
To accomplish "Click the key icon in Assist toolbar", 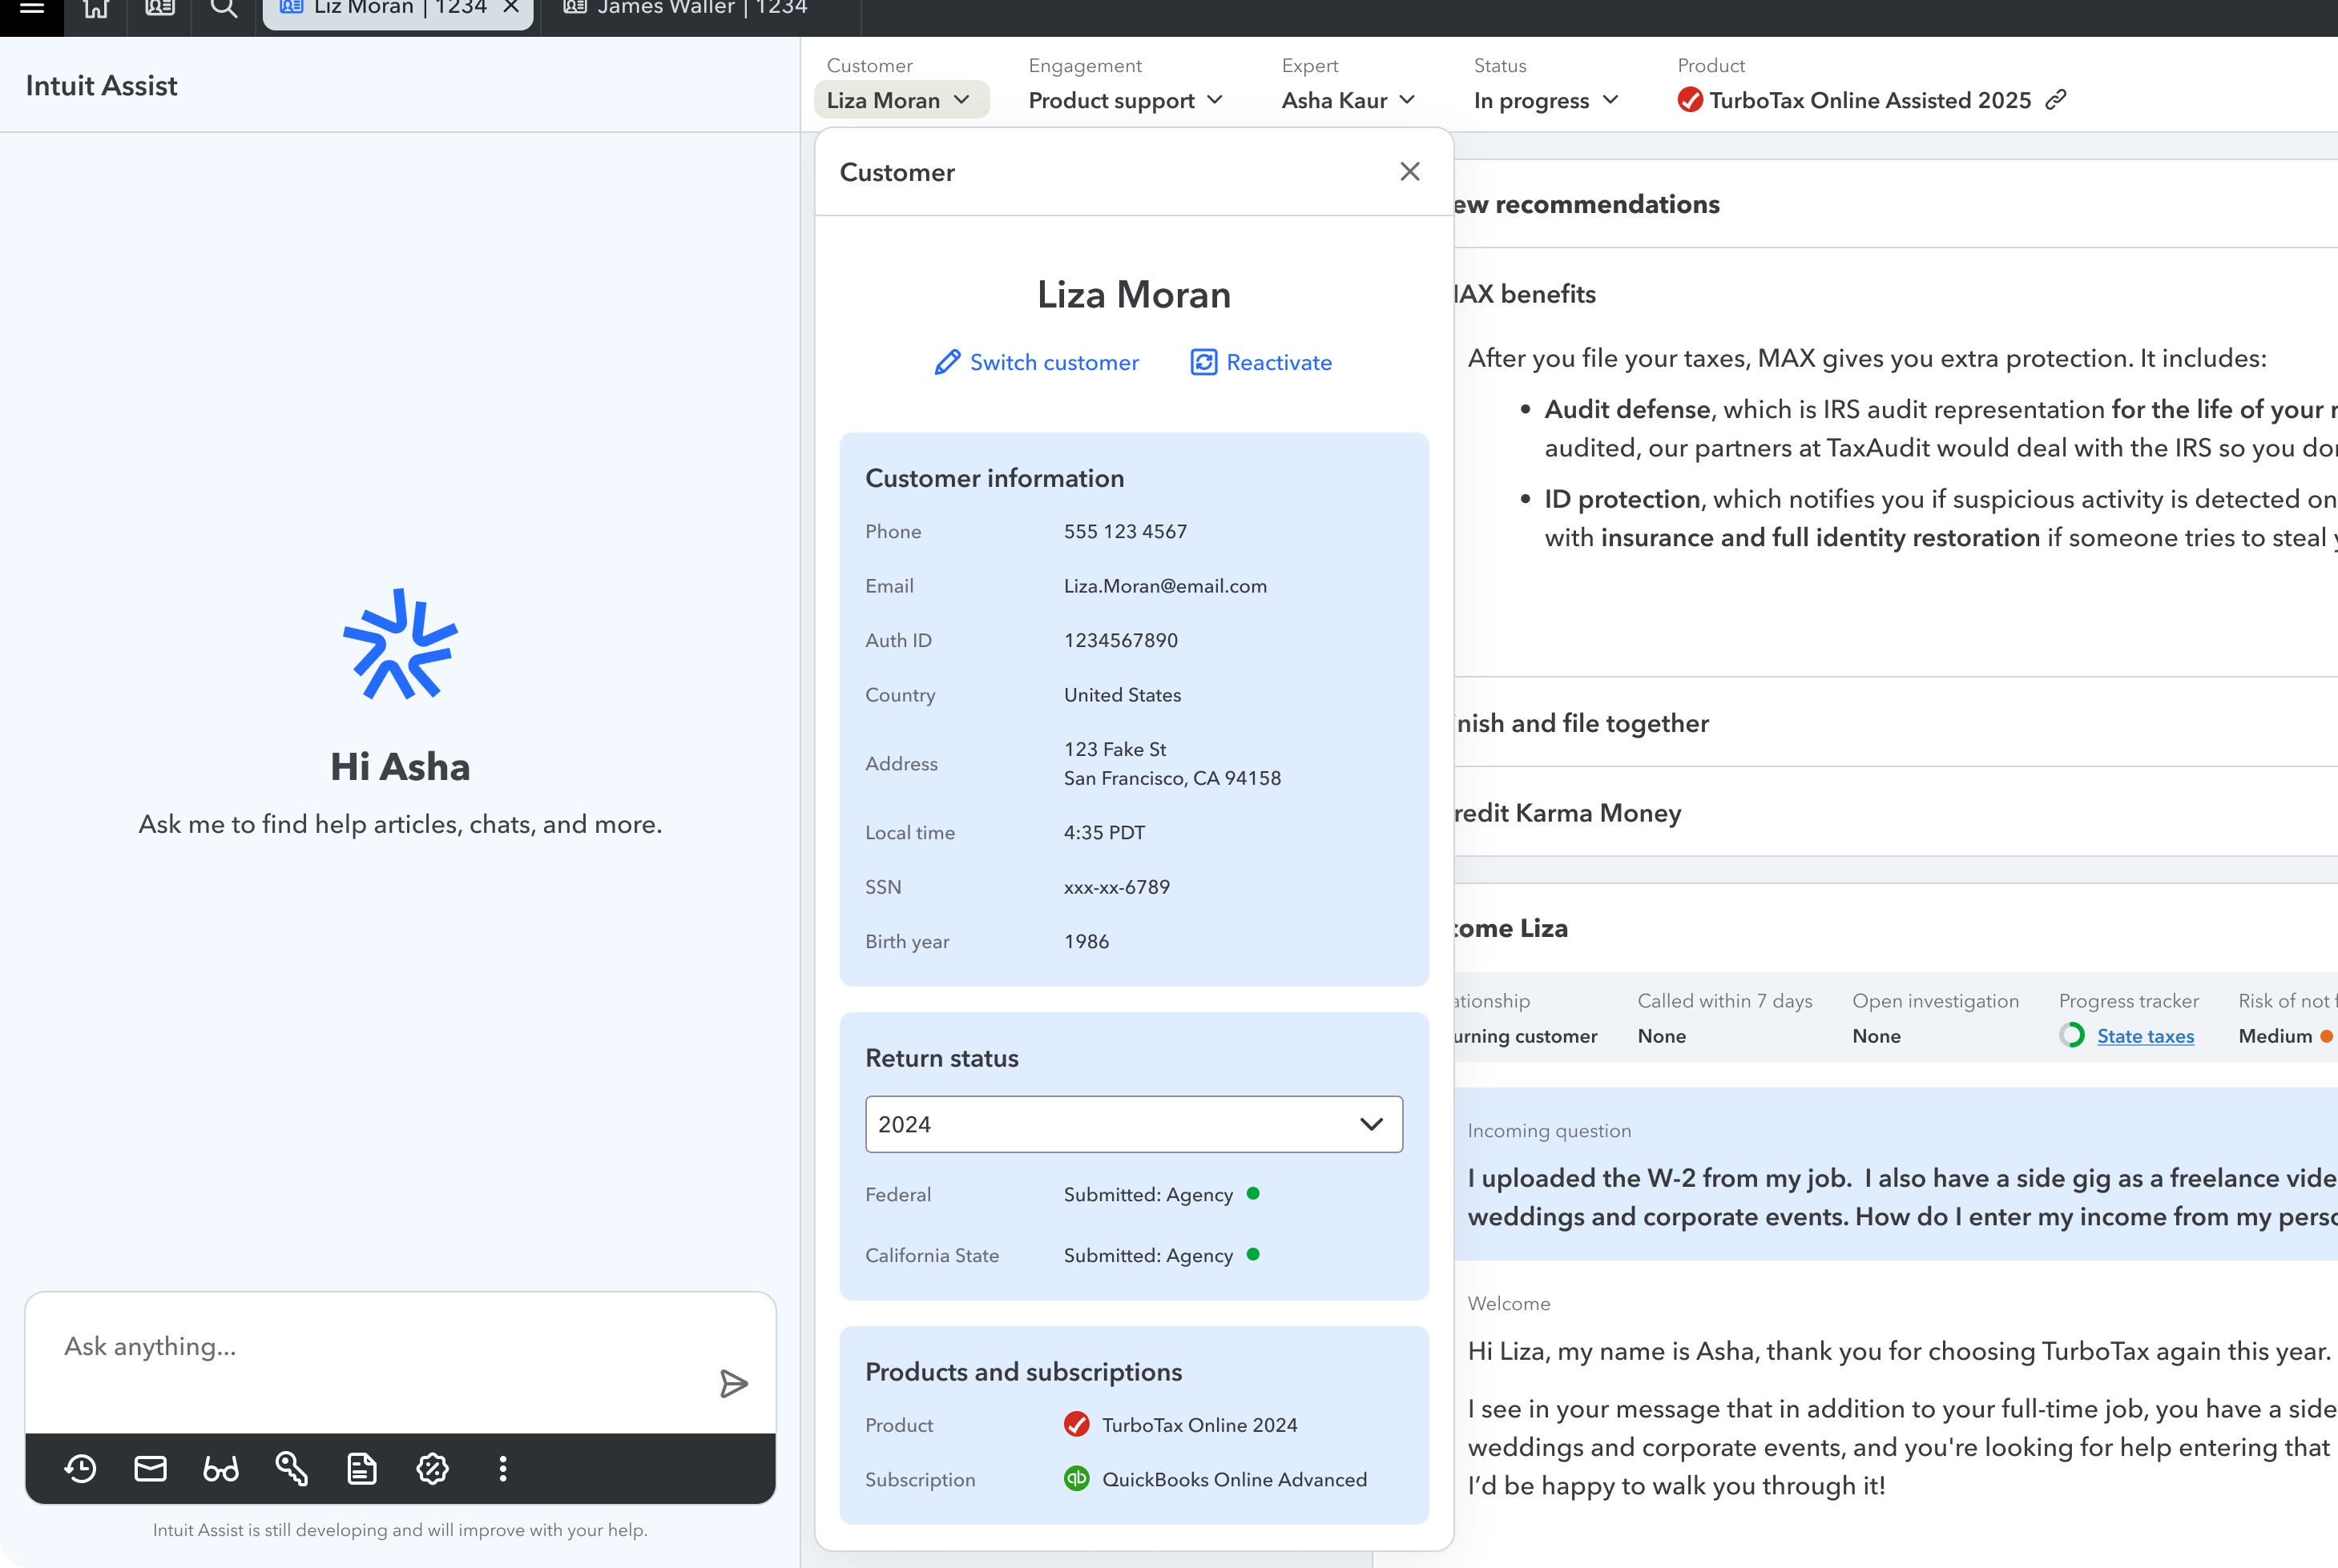I will coord(291,1469).
